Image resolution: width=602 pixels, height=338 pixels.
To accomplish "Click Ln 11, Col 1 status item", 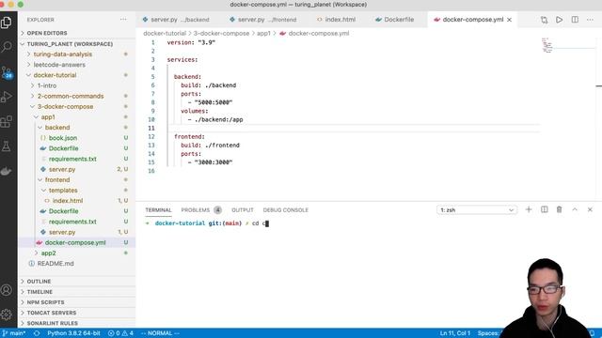I will tap(455, 333).
